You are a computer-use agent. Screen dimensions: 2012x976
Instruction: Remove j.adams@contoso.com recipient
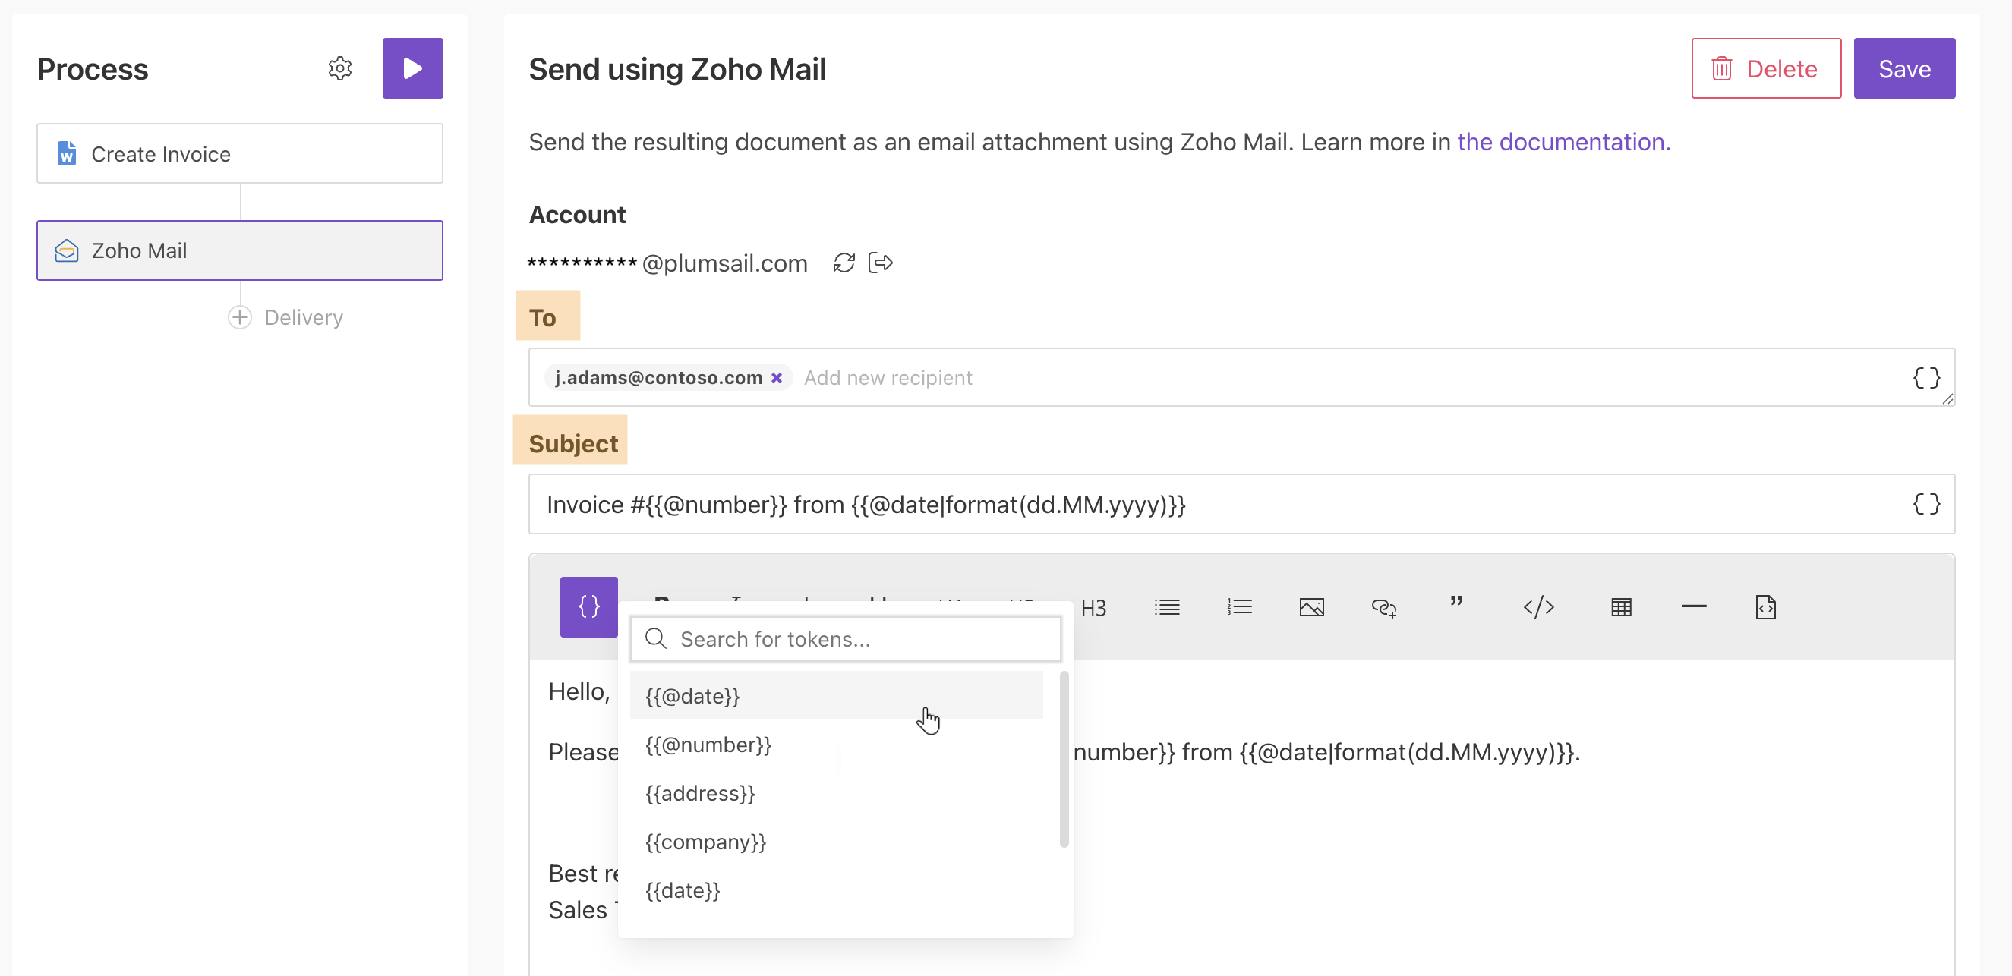coord(777,378)
